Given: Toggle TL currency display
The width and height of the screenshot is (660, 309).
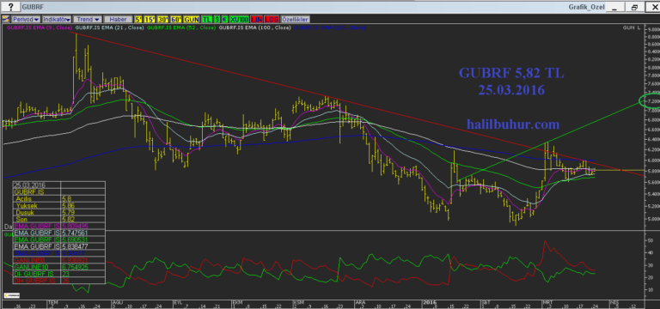Looking at the screenshot, I should pos(206,20).
